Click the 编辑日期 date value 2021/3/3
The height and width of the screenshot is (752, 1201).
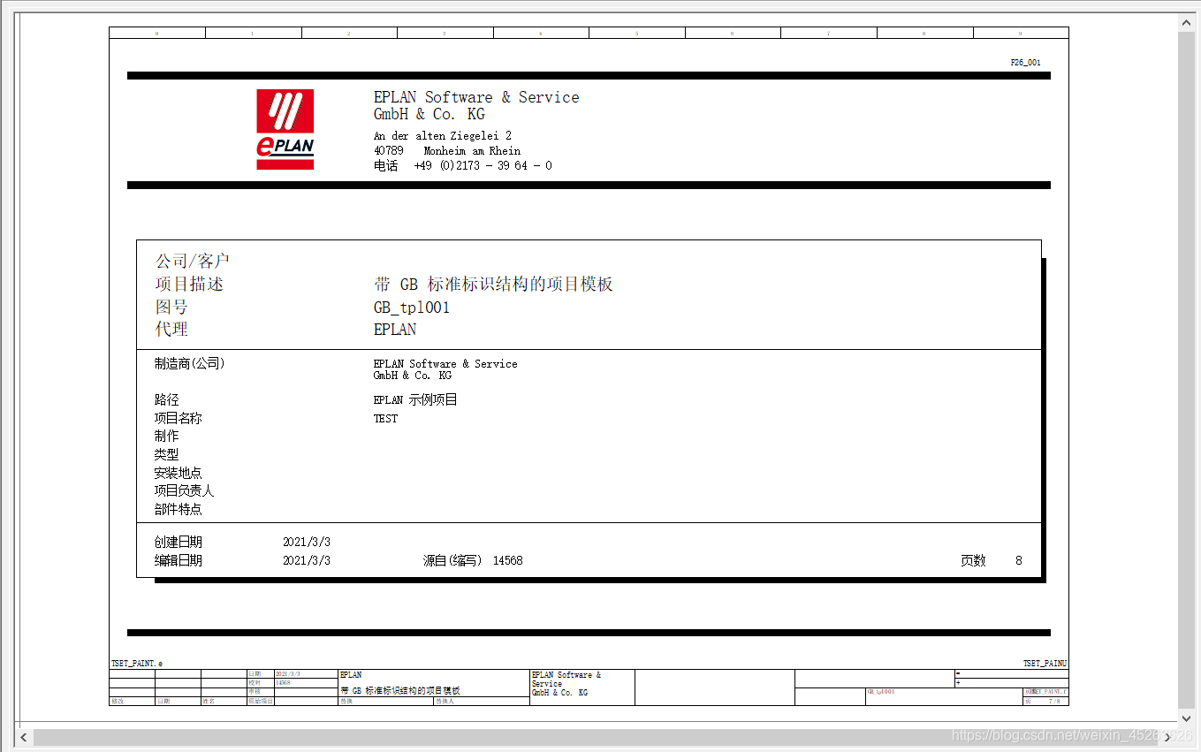click(x=307, y=560)
